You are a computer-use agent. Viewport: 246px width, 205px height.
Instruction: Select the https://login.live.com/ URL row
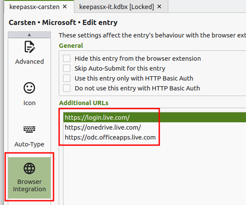click(155, 118)
